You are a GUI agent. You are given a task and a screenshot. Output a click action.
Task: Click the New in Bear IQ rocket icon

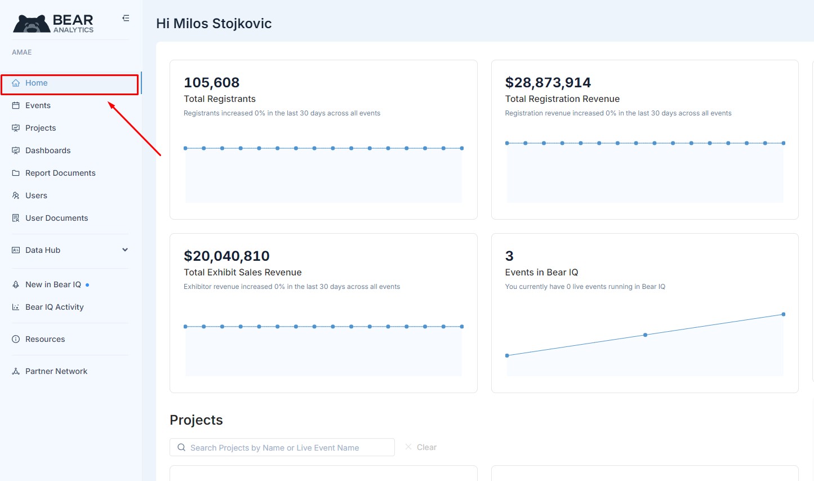(x=16, y=285)
